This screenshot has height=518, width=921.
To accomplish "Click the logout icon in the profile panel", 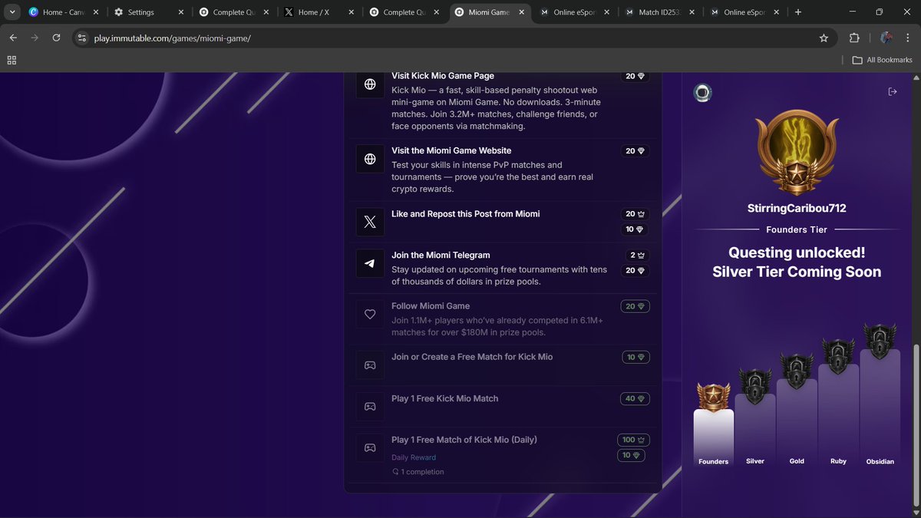I will [x=893, y=91].
